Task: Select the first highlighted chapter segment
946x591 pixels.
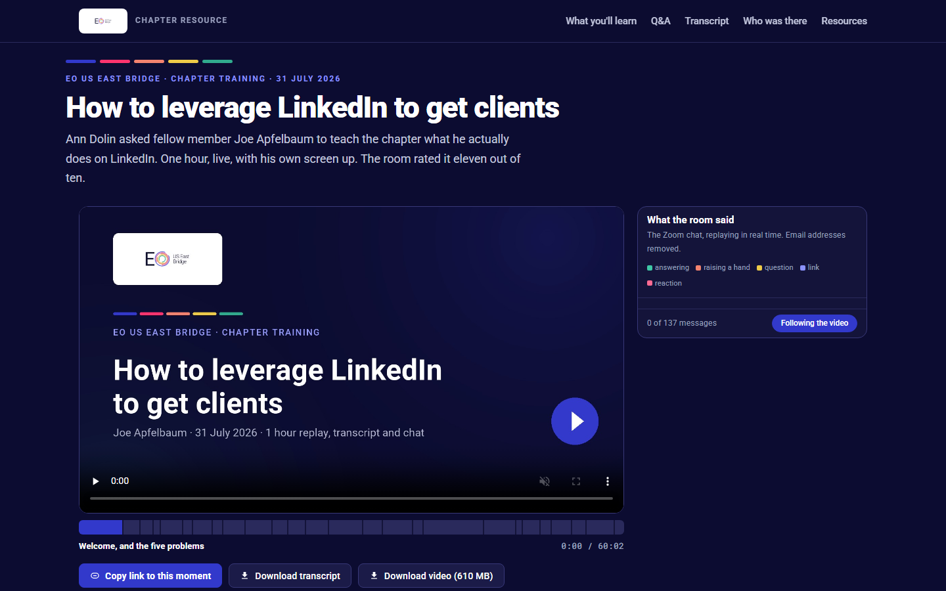Action: tap(101, 527)
